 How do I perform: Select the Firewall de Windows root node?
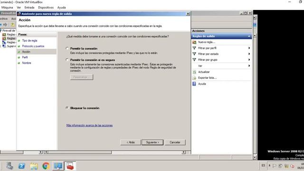pyautogui.click(x=8, y=30)
